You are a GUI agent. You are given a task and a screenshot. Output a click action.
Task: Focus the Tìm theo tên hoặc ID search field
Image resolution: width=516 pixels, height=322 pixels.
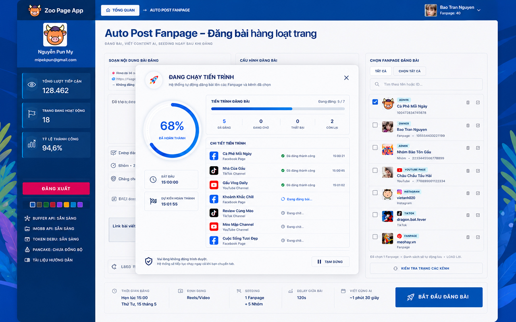(426, 85)
